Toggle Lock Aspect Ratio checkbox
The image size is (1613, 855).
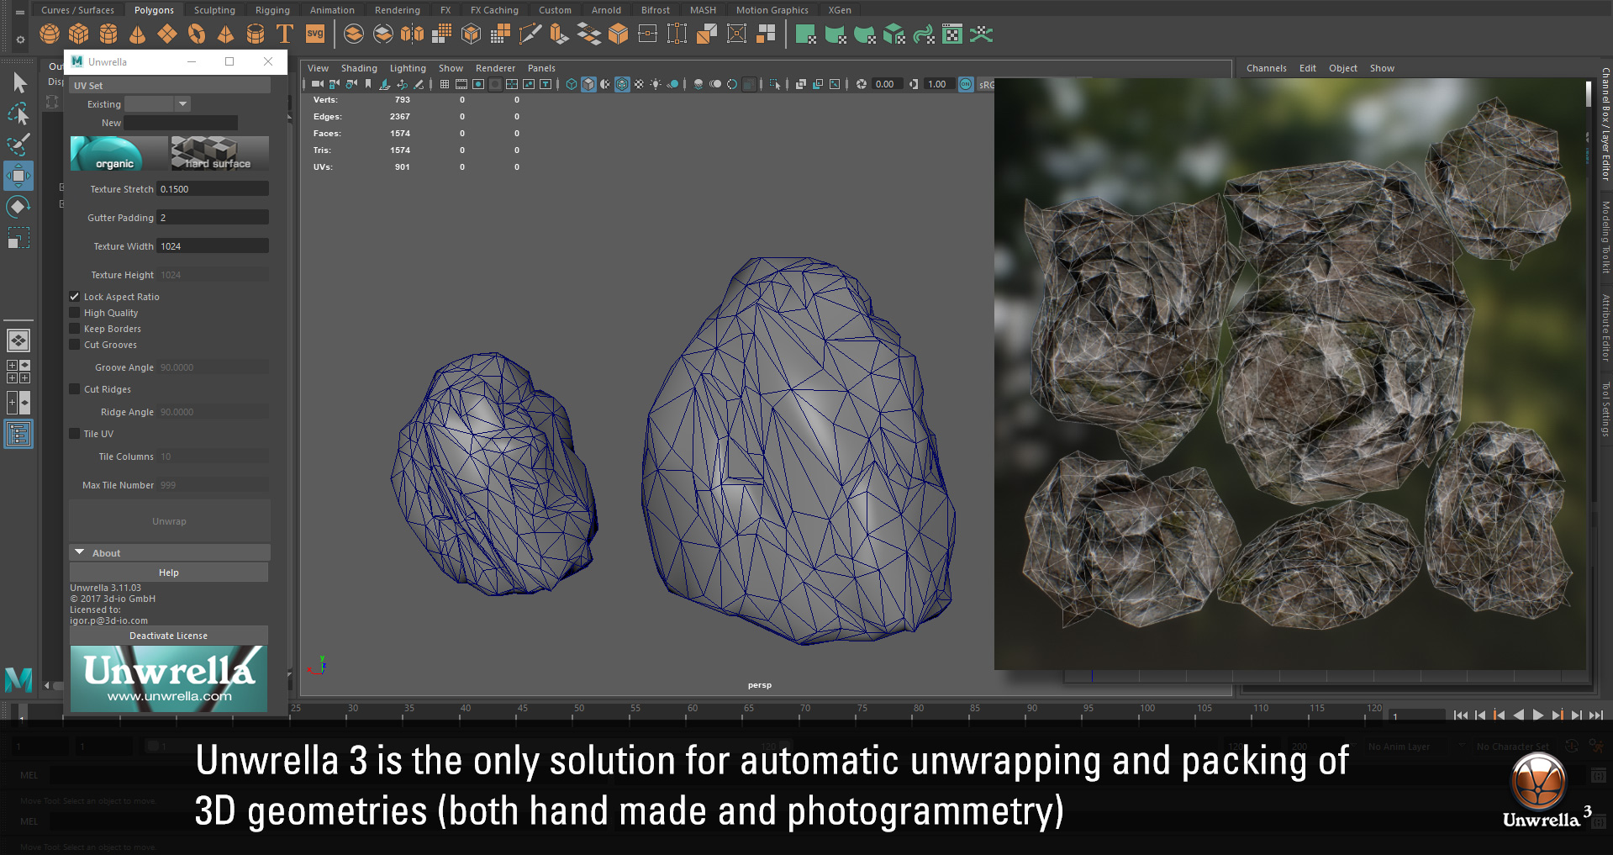[x=74, y=297]
